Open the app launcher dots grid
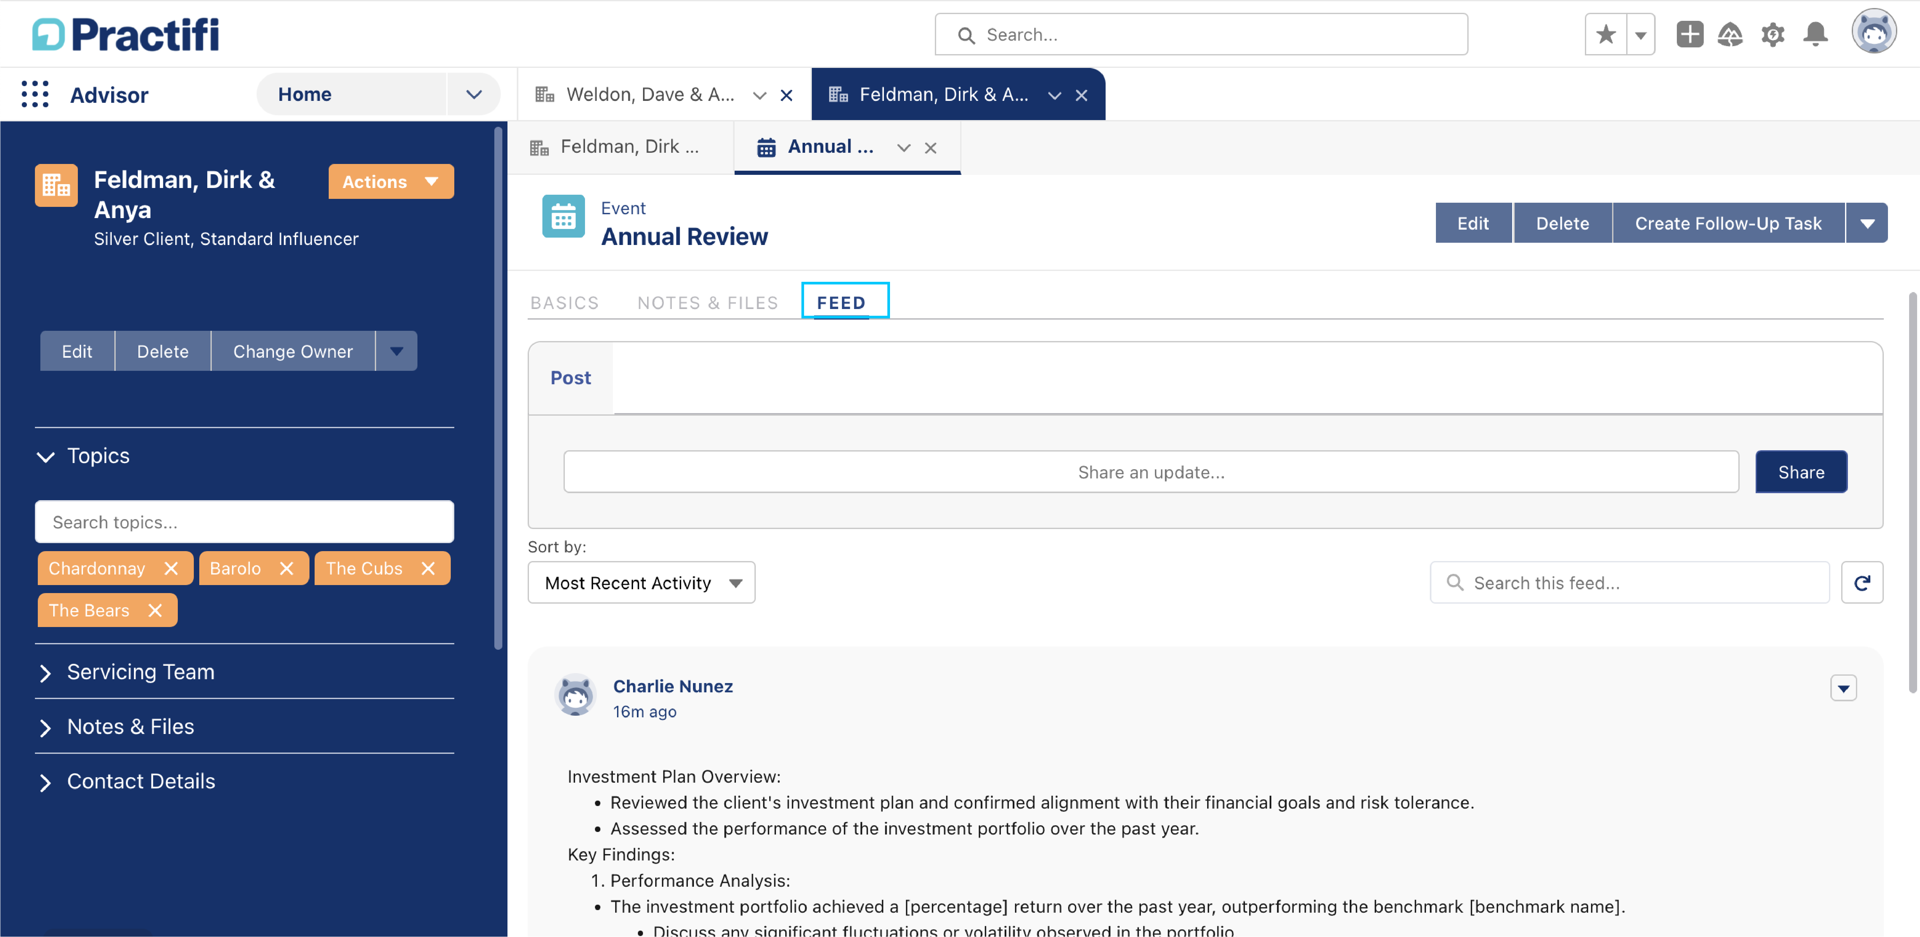This screenshot has height=937, width=1920. tap(35, 94)
